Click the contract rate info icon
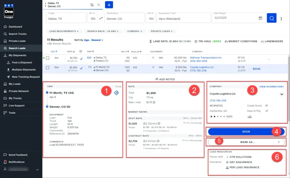The width and height of the screenshot is (290, 178). point(158,141)
